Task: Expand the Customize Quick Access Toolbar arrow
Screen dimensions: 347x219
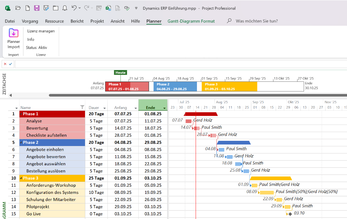Action: (x=136, y=8)
